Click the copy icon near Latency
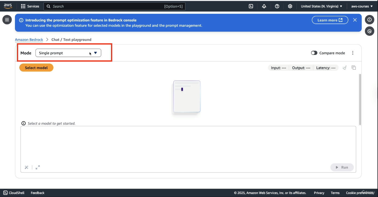This screenshot has height=197, width=378. [354, 68]
